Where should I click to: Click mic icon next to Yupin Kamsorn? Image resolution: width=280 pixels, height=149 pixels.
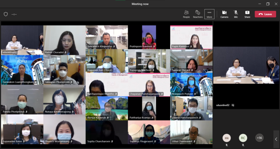pos(191,47)
